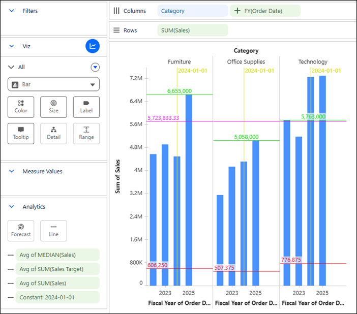Collapse the Analytics section chevron
The width and height of the screenshot is (357, 314).
tap(11, 207)
